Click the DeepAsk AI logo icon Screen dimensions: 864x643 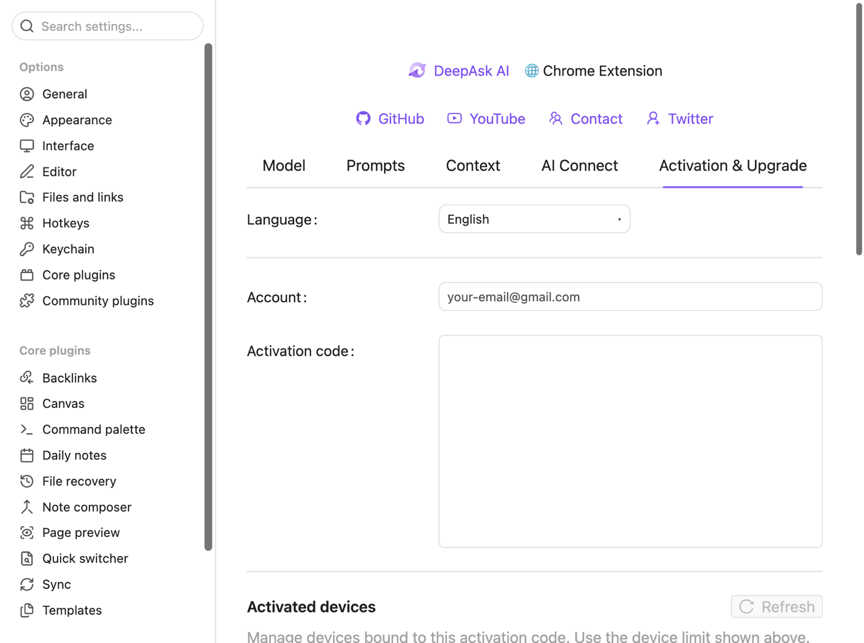[x=417, y=71]
